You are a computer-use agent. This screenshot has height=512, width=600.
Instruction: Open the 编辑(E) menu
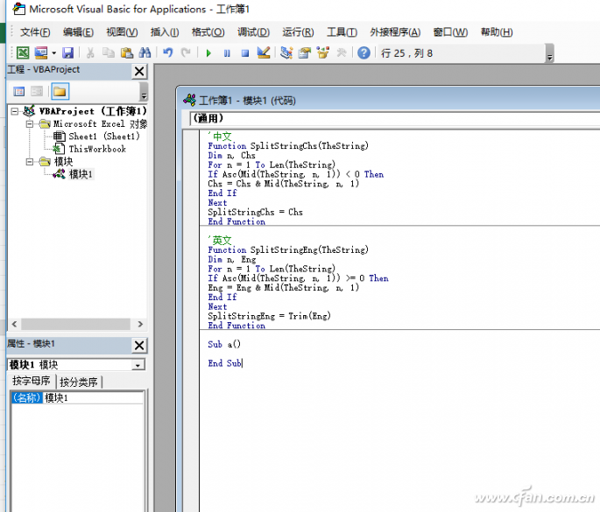78,32
